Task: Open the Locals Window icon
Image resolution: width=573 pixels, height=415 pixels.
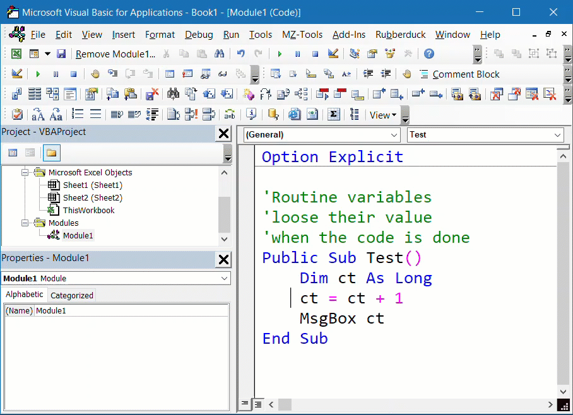Action: (170, 74)
